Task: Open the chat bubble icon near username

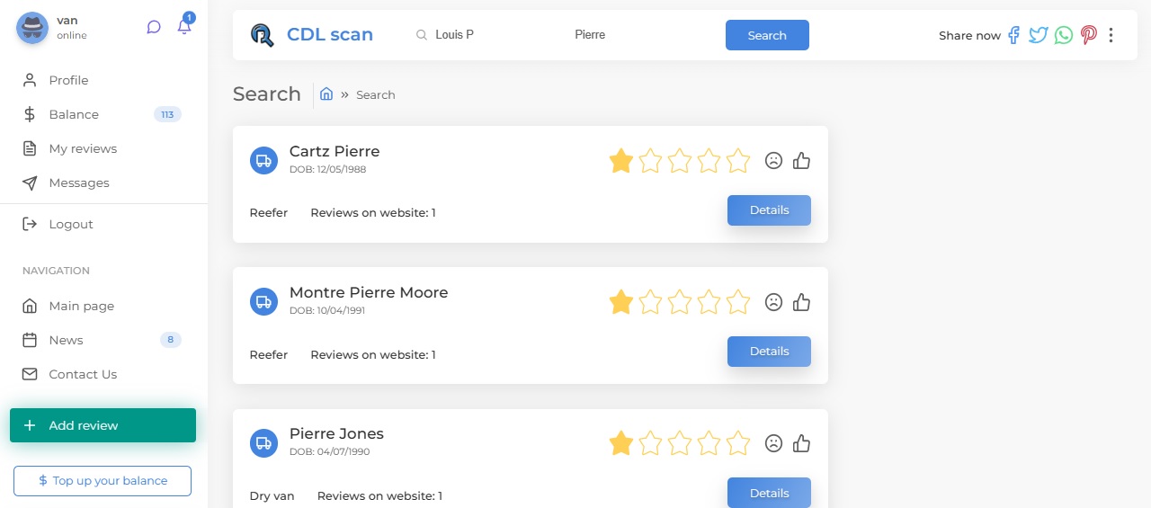Action: coord(154,27)
